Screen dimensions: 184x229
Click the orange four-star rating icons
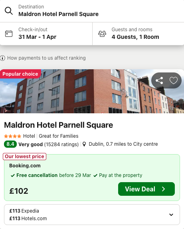point(13,136)
